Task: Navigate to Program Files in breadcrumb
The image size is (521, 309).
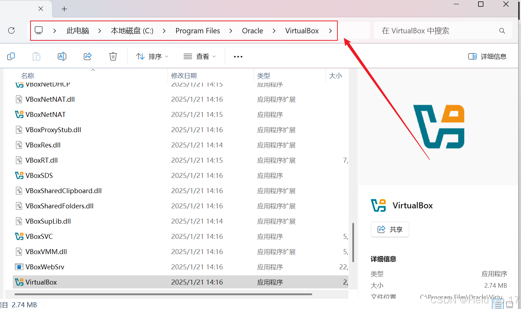Action: 197,31
